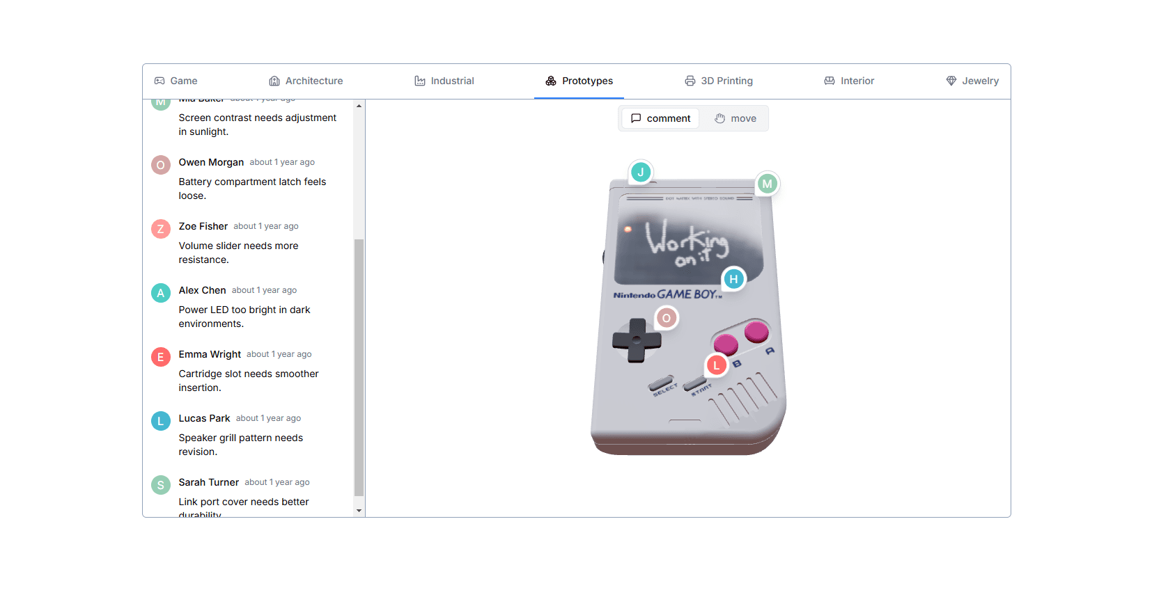Image resolution: width=1168 pixels, height=597 pixels.
Task: Click the chart icon beside Industrial
Action: [420, 81]
